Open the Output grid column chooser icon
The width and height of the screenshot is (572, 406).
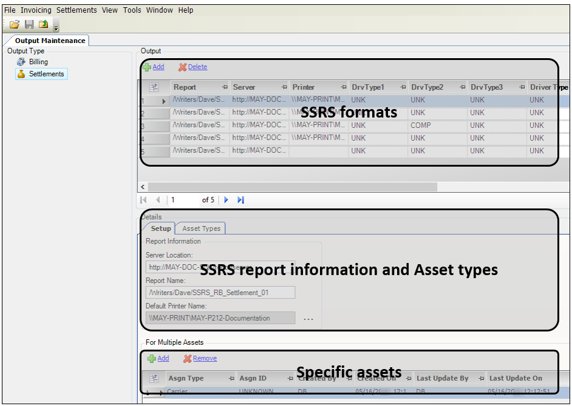coord(154,87)
